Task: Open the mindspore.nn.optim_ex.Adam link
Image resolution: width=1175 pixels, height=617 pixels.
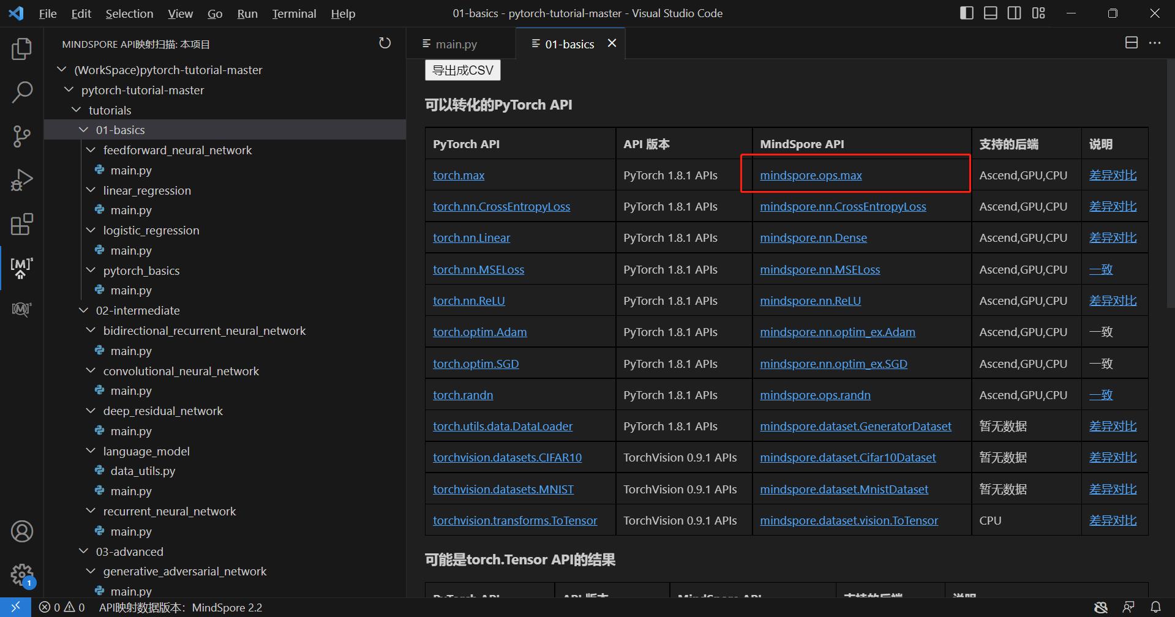Action: tap(838, 332)
